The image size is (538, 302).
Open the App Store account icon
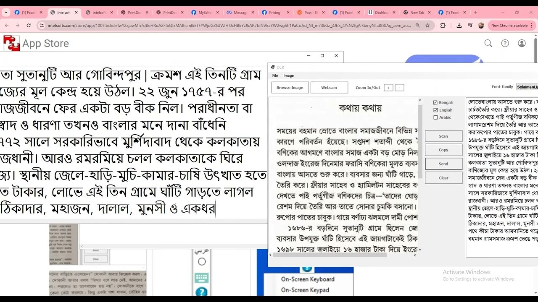coord(521,43)
